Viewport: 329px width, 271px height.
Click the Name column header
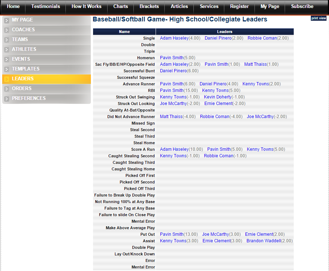tap(124, 32)
